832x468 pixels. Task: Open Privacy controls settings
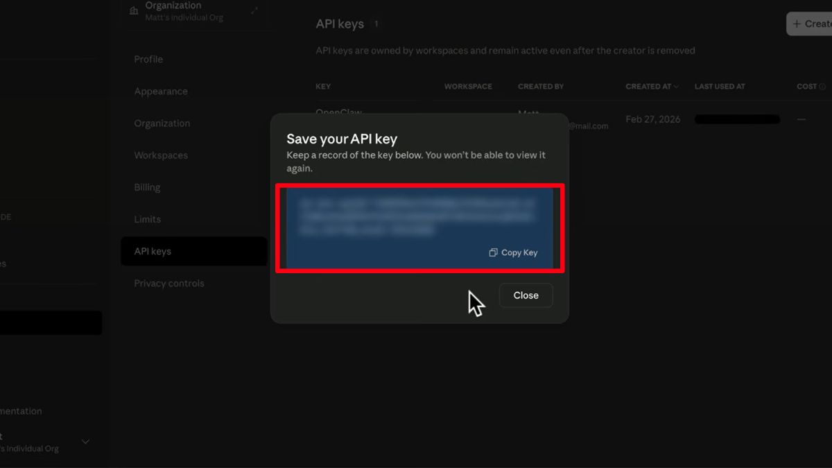169,283
